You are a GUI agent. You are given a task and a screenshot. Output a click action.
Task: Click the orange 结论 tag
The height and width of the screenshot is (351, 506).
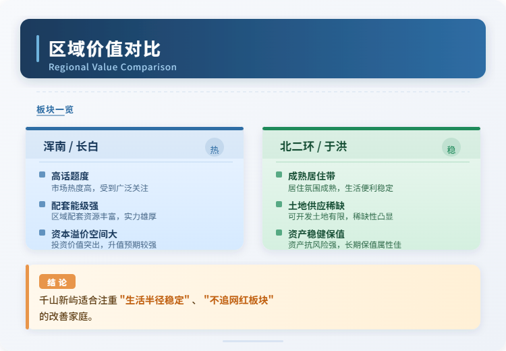[x=57, y=281]
